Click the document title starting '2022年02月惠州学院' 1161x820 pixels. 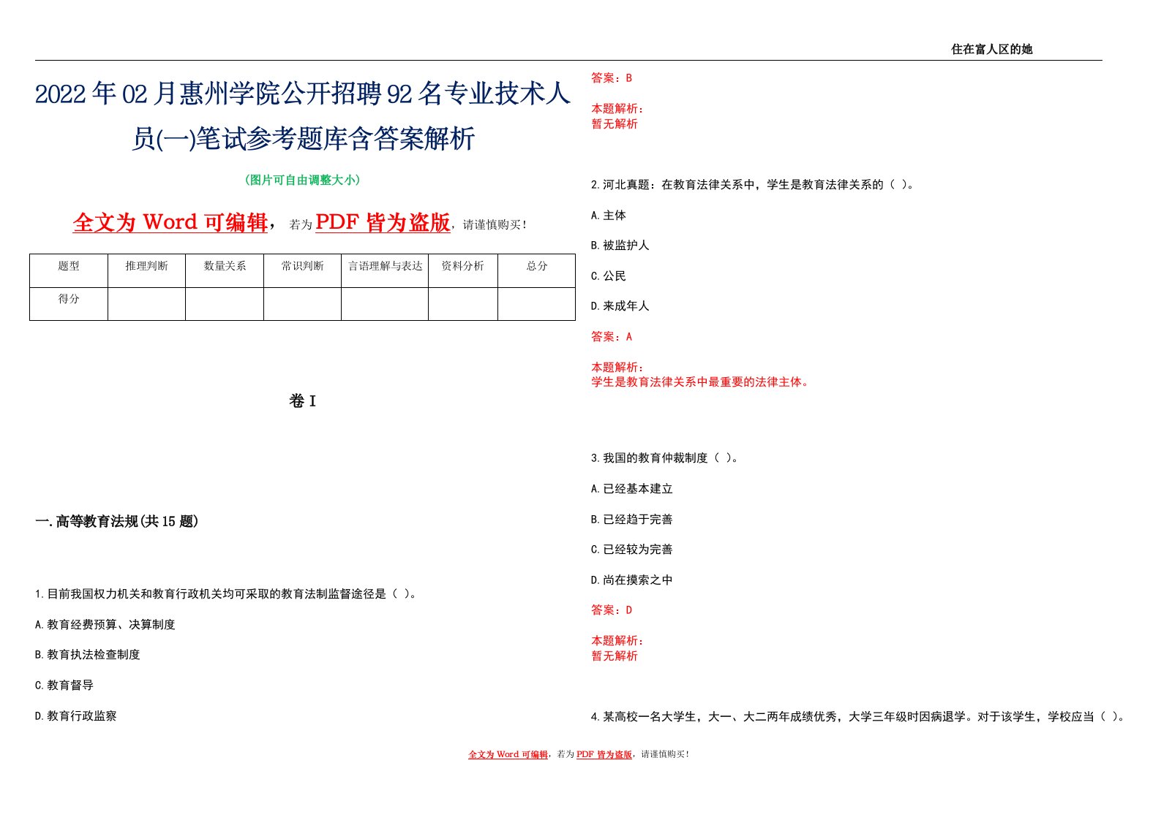click(303, 115)
